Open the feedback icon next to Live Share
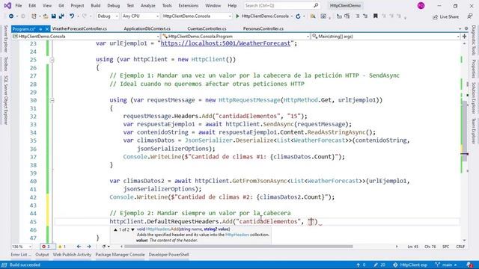479x269 pixels. click(x=470, y=16)
